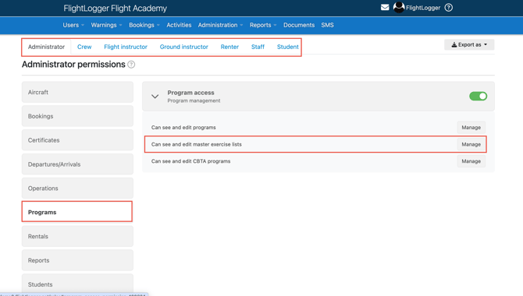Click Manage for CBTA programs
The height and width of the screenshot is (296, 523).
click(x=471, y=161)
